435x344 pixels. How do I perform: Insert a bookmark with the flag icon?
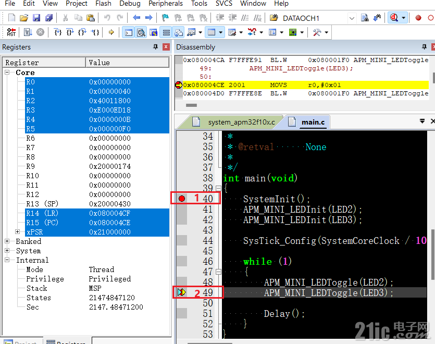pyautogui.click(x=165, y=18)
